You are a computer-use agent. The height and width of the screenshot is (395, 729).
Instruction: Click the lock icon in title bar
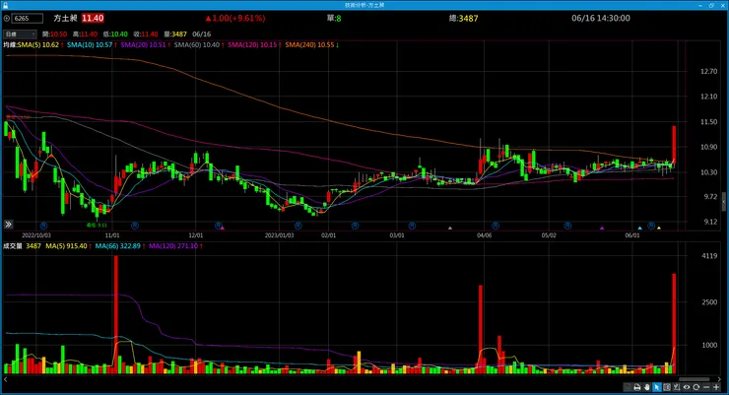coord(5,5)
